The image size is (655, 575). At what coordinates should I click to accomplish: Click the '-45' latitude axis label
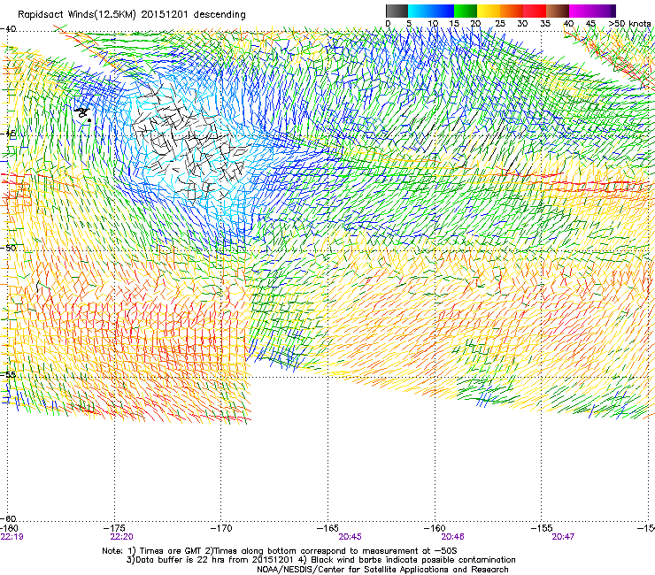[8, 134]
